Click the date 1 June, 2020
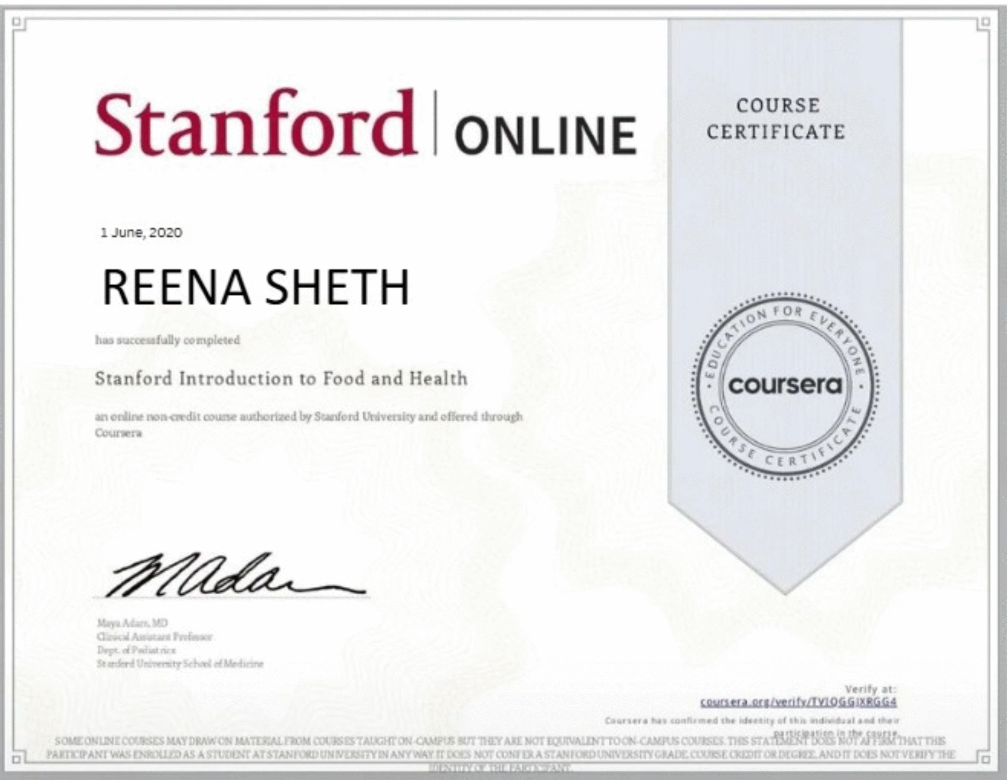The width and height of the screenshot is (1008, 780). pyautogui.click(x=141, y=232)
